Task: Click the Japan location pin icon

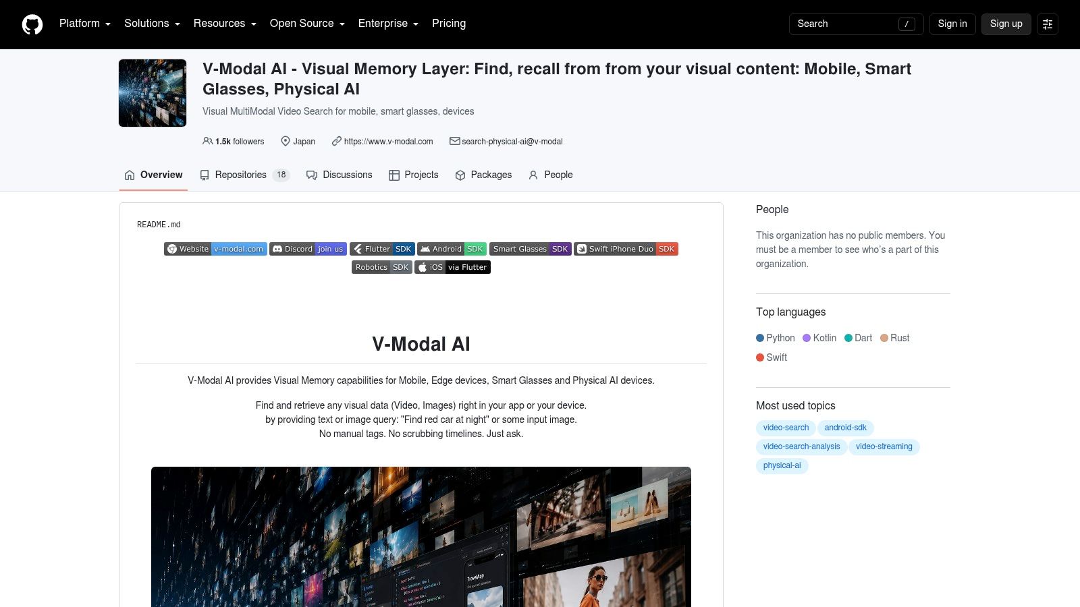Action: [286, 141]
